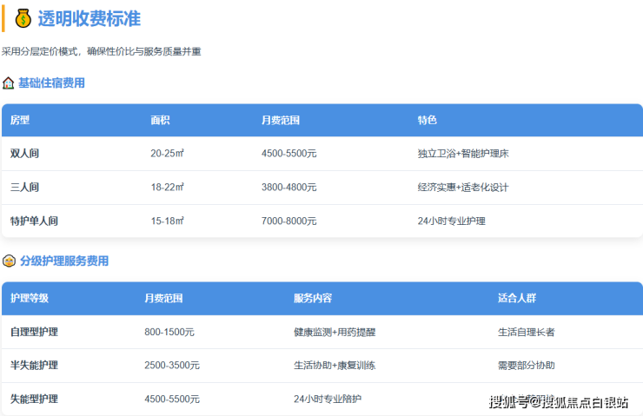Click the face icon beside 分级护理服务费用
This screenshot has height=416, width=643.
(x=9, y=261)
